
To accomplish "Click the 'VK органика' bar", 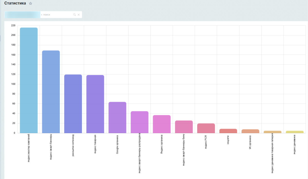I will click(250, 131).
